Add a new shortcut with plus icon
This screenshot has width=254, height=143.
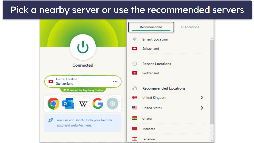point(112,104)
